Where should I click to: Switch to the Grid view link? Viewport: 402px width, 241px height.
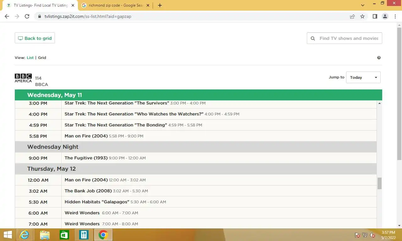(x=42, y=58)
